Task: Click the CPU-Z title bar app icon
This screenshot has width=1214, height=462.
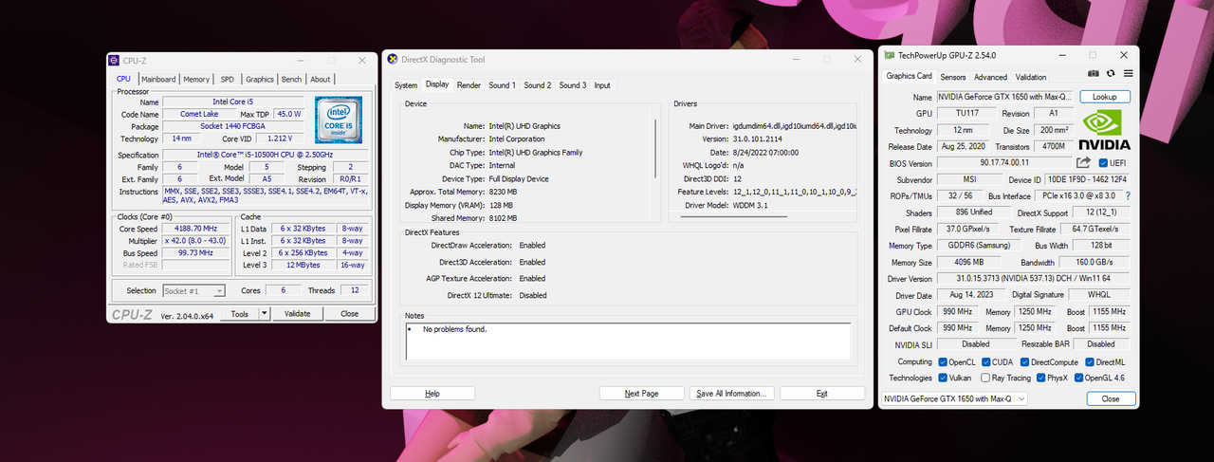Action: pos(114,60)
